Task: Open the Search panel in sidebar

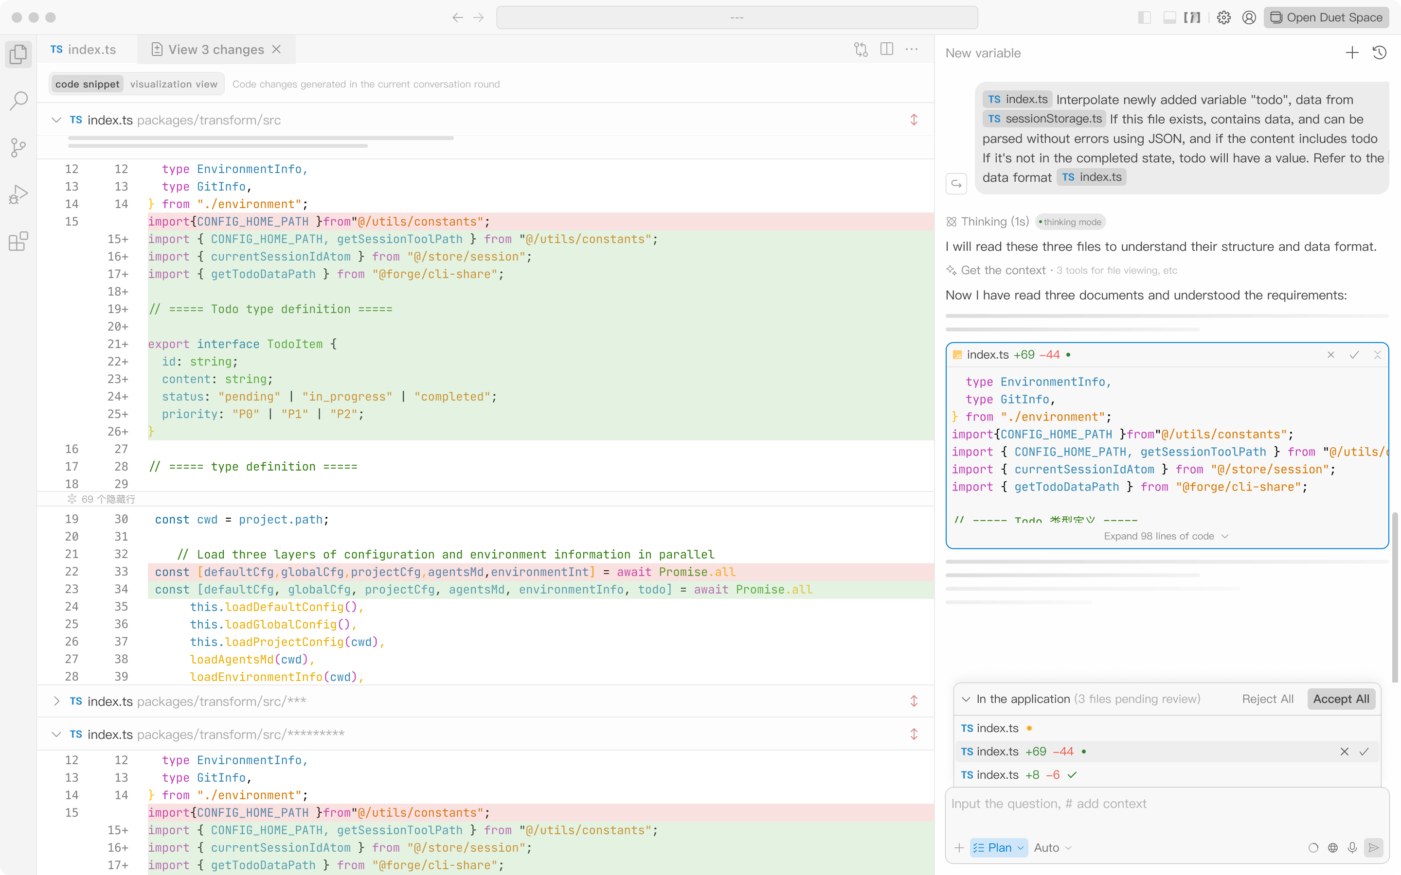Action: pyautogui.click(x=18, y=100)
